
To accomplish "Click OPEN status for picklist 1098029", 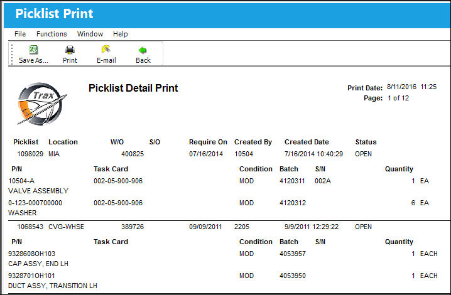I will [x=363, y=154].
